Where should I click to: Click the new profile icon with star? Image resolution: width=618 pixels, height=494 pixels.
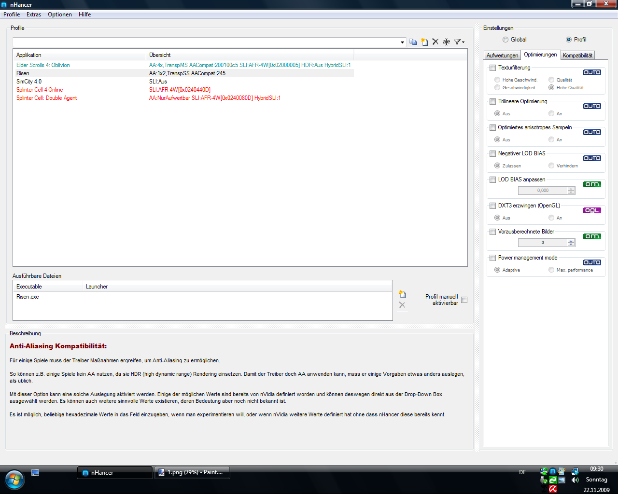(x=424, y=42)
